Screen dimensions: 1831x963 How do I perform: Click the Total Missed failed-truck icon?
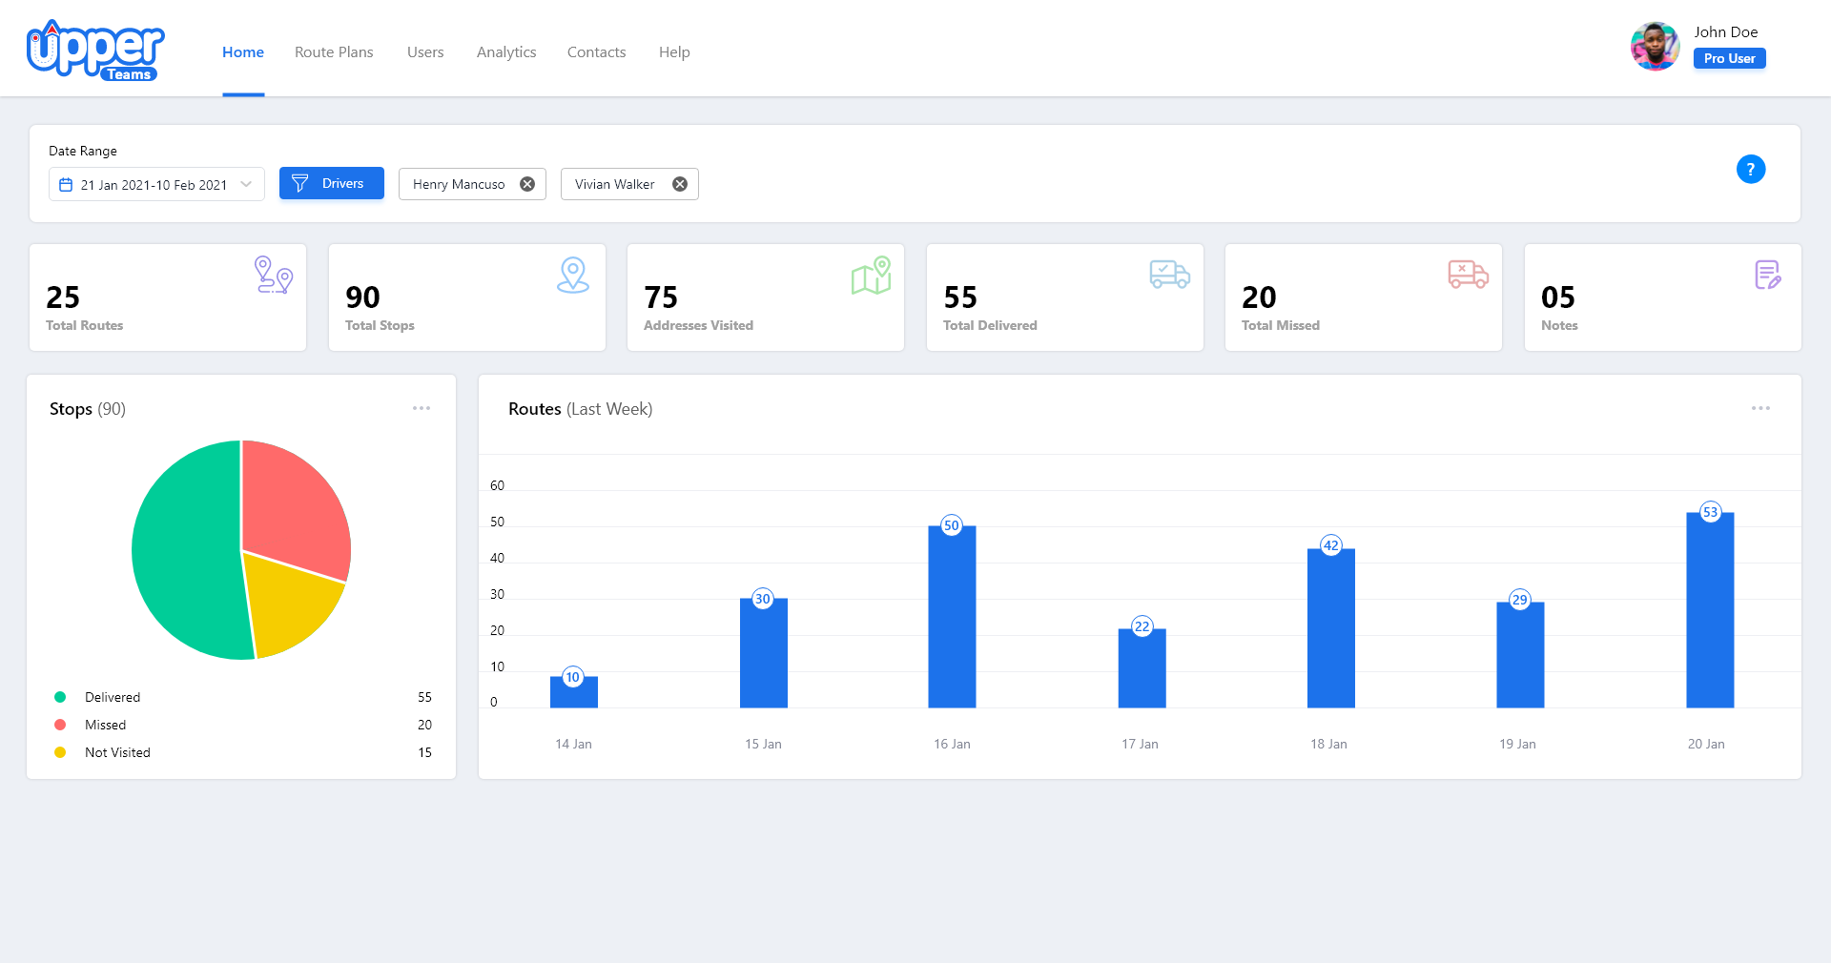[x=1468, y=276]
